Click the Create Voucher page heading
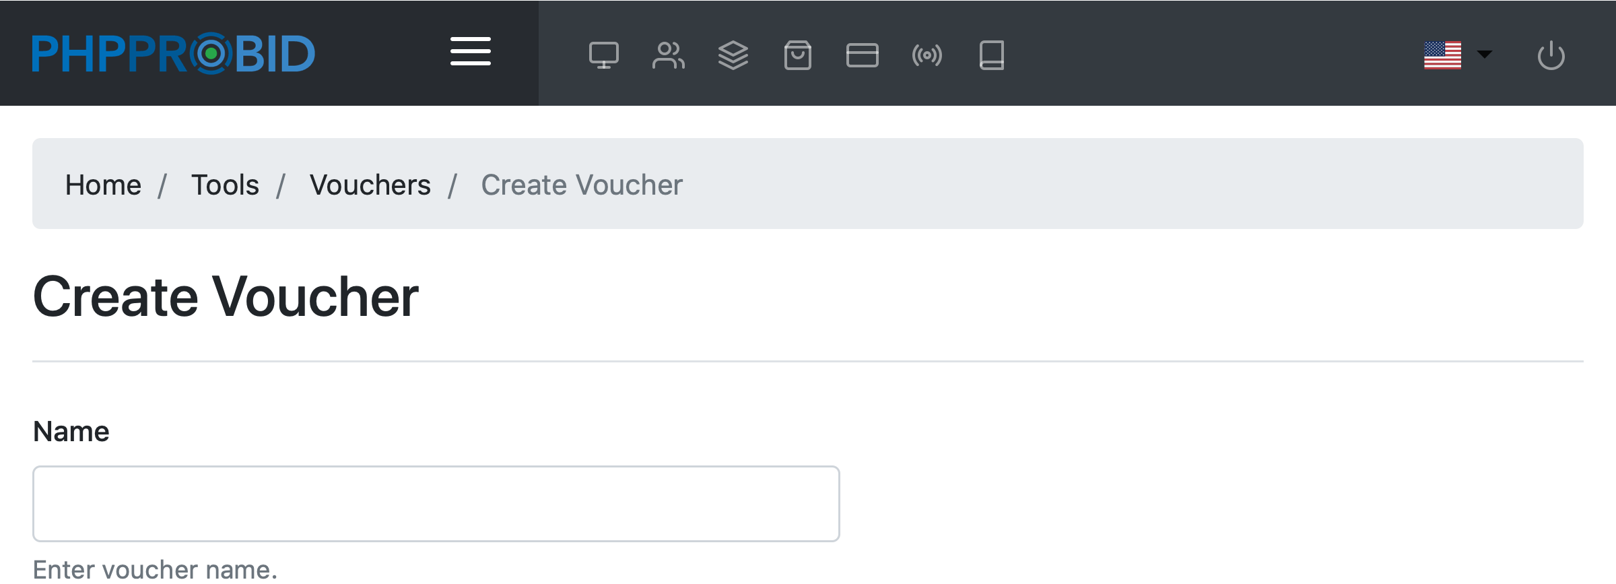This screenshot has width=1616, height=584. (226, 297)
